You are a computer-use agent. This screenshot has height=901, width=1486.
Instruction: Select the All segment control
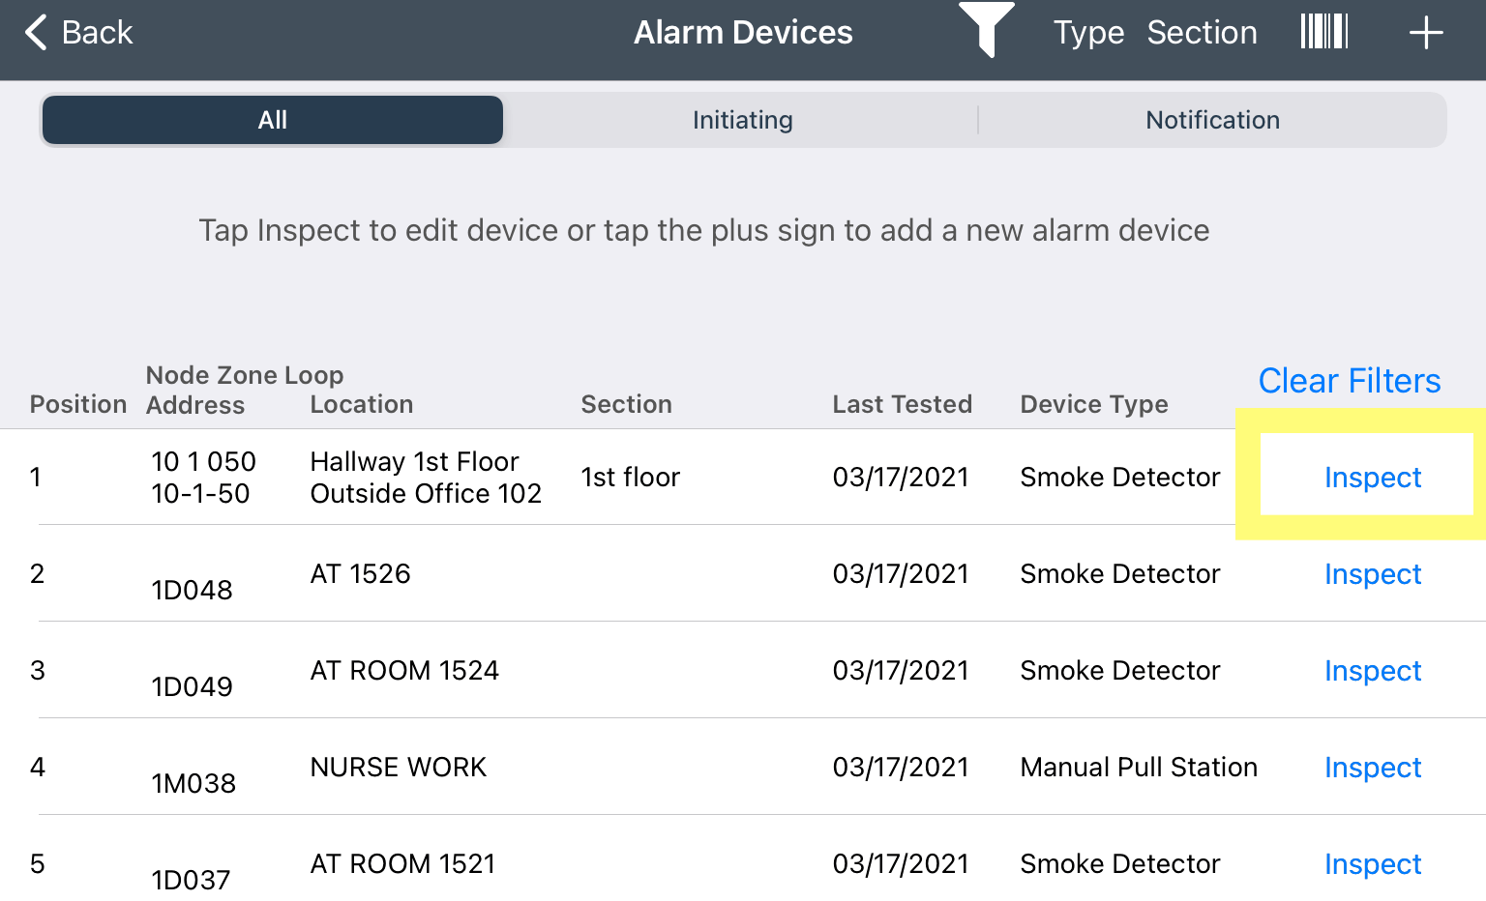pyautogui.click(x=272, y=119)
